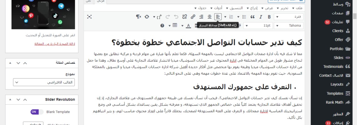Align text center button
The width and height of the screenshot is (357, 125).
click(x=210, y=17)
